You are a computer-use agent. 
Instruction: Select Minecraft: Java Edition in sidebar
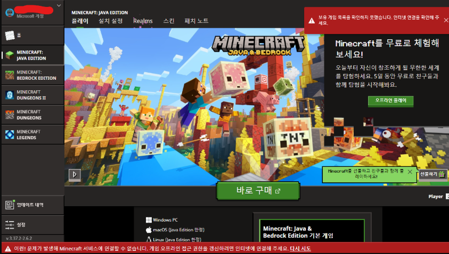(x=32, y=55)
